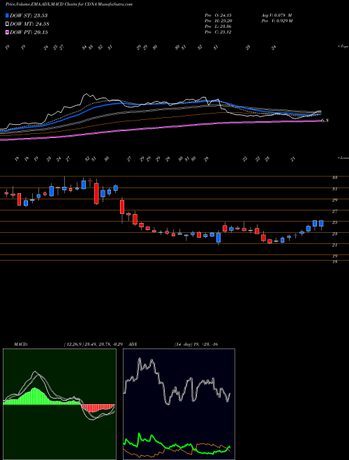Click the 29 price axis label

(334, 200)
